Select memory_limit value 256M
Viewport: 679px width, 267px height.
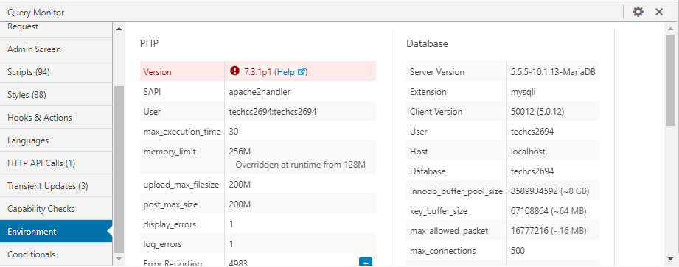[x=240, y=152]
